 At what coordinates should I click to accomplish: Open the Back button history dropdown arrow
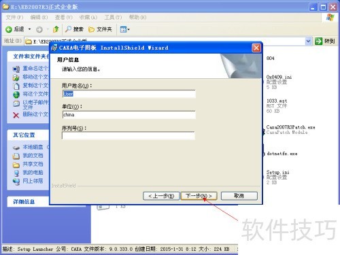click(x=29, y=29)
